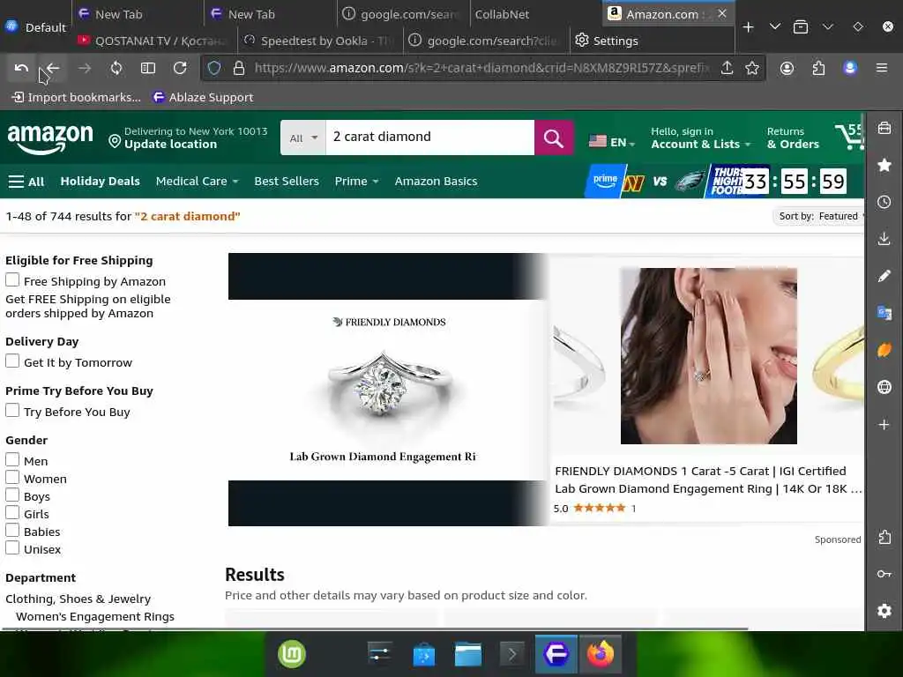This screenshot has width=903, height=677.
Task: Open the All search category dropdown
Action: coord(303,138)
